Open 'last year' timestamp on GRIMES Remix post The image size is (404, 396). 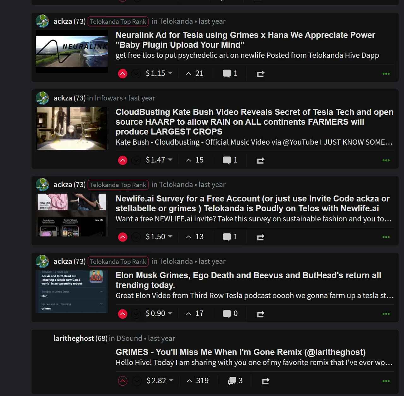(161, 338)
